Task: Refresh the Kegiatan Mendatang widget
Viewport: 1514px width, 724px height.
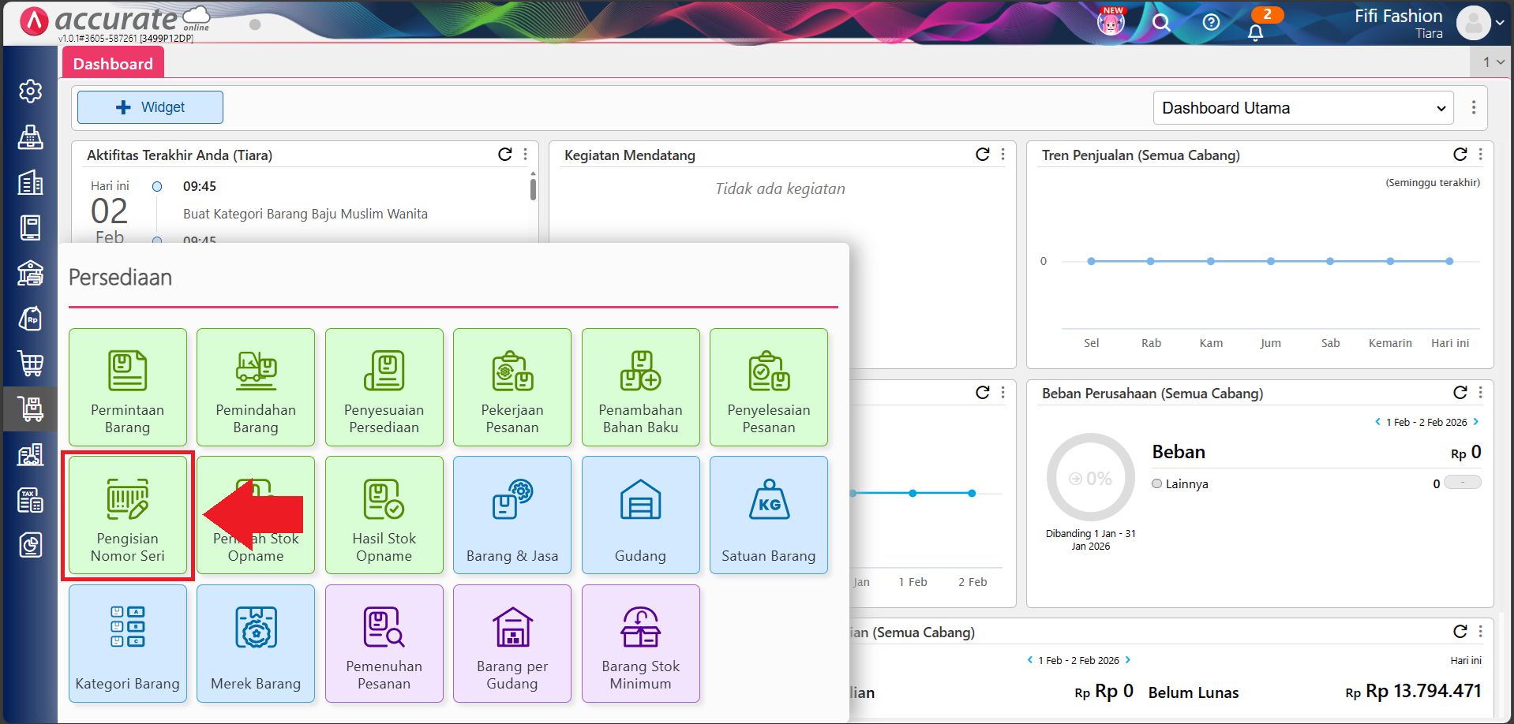Action: (982, 155)
